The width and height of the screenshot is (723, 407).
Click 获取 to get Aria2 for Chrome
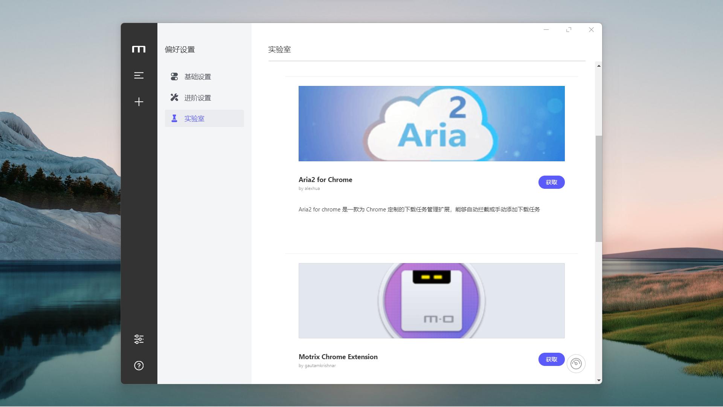[551, 182]
